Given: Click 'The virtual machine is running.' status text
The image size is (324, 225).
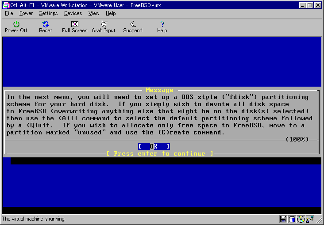Looking at the screenshot, I should [34, 219].
